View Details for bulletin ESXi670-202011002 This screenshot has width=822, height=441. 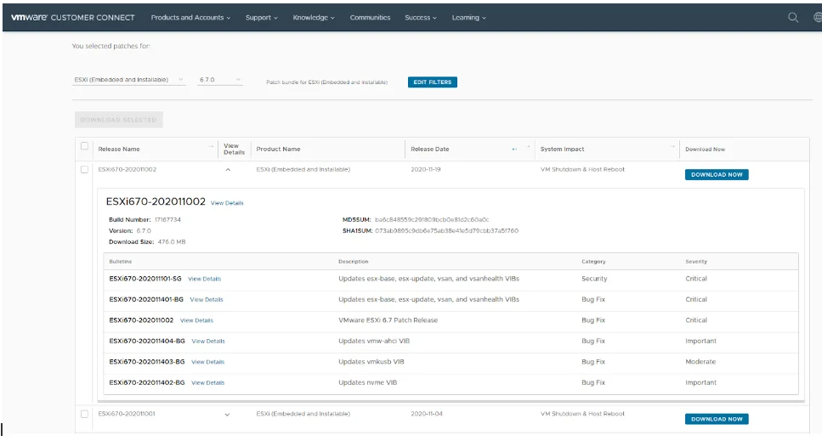(196, 320)
